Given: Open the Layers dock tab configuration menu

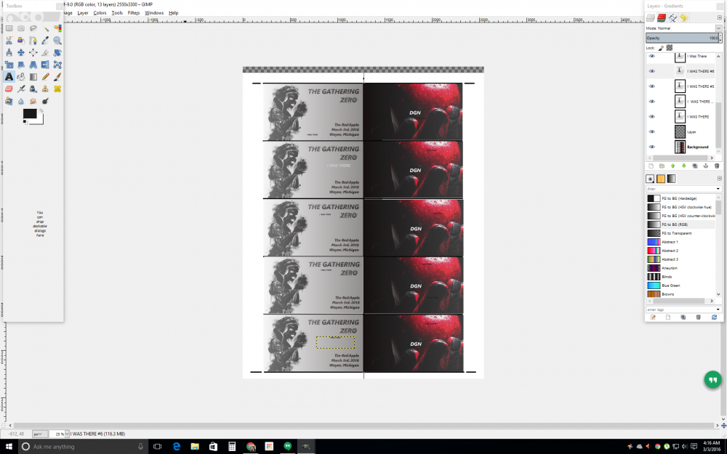Looking at the screenshot, I should tap(720, 17).
